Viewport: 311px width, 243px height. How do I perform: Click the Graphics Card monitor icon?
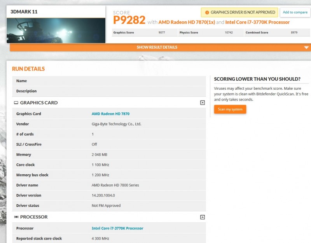(x=16, y=102)
